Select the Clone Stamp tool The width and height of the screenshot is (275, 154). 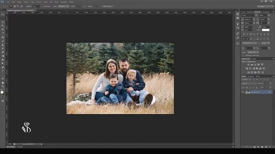[x=3, y=44]
